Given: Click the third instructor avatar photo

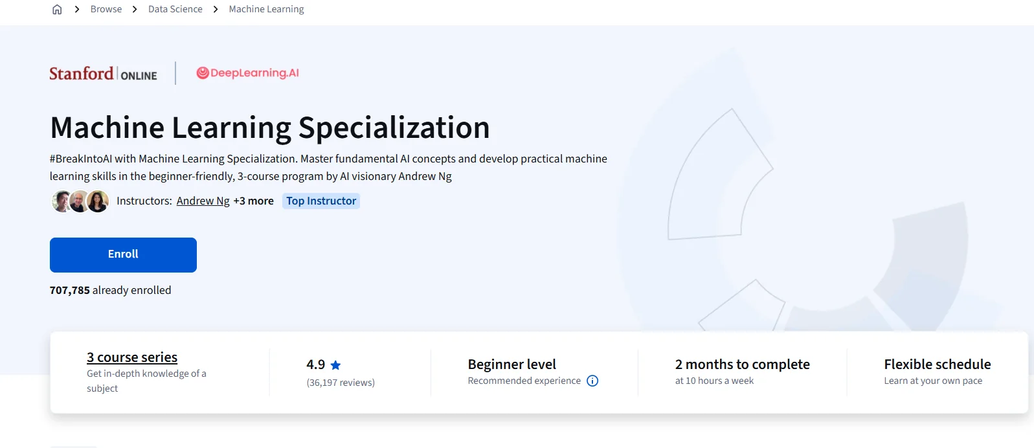Looking at the screenshot, I should click(x=98, y=201).
